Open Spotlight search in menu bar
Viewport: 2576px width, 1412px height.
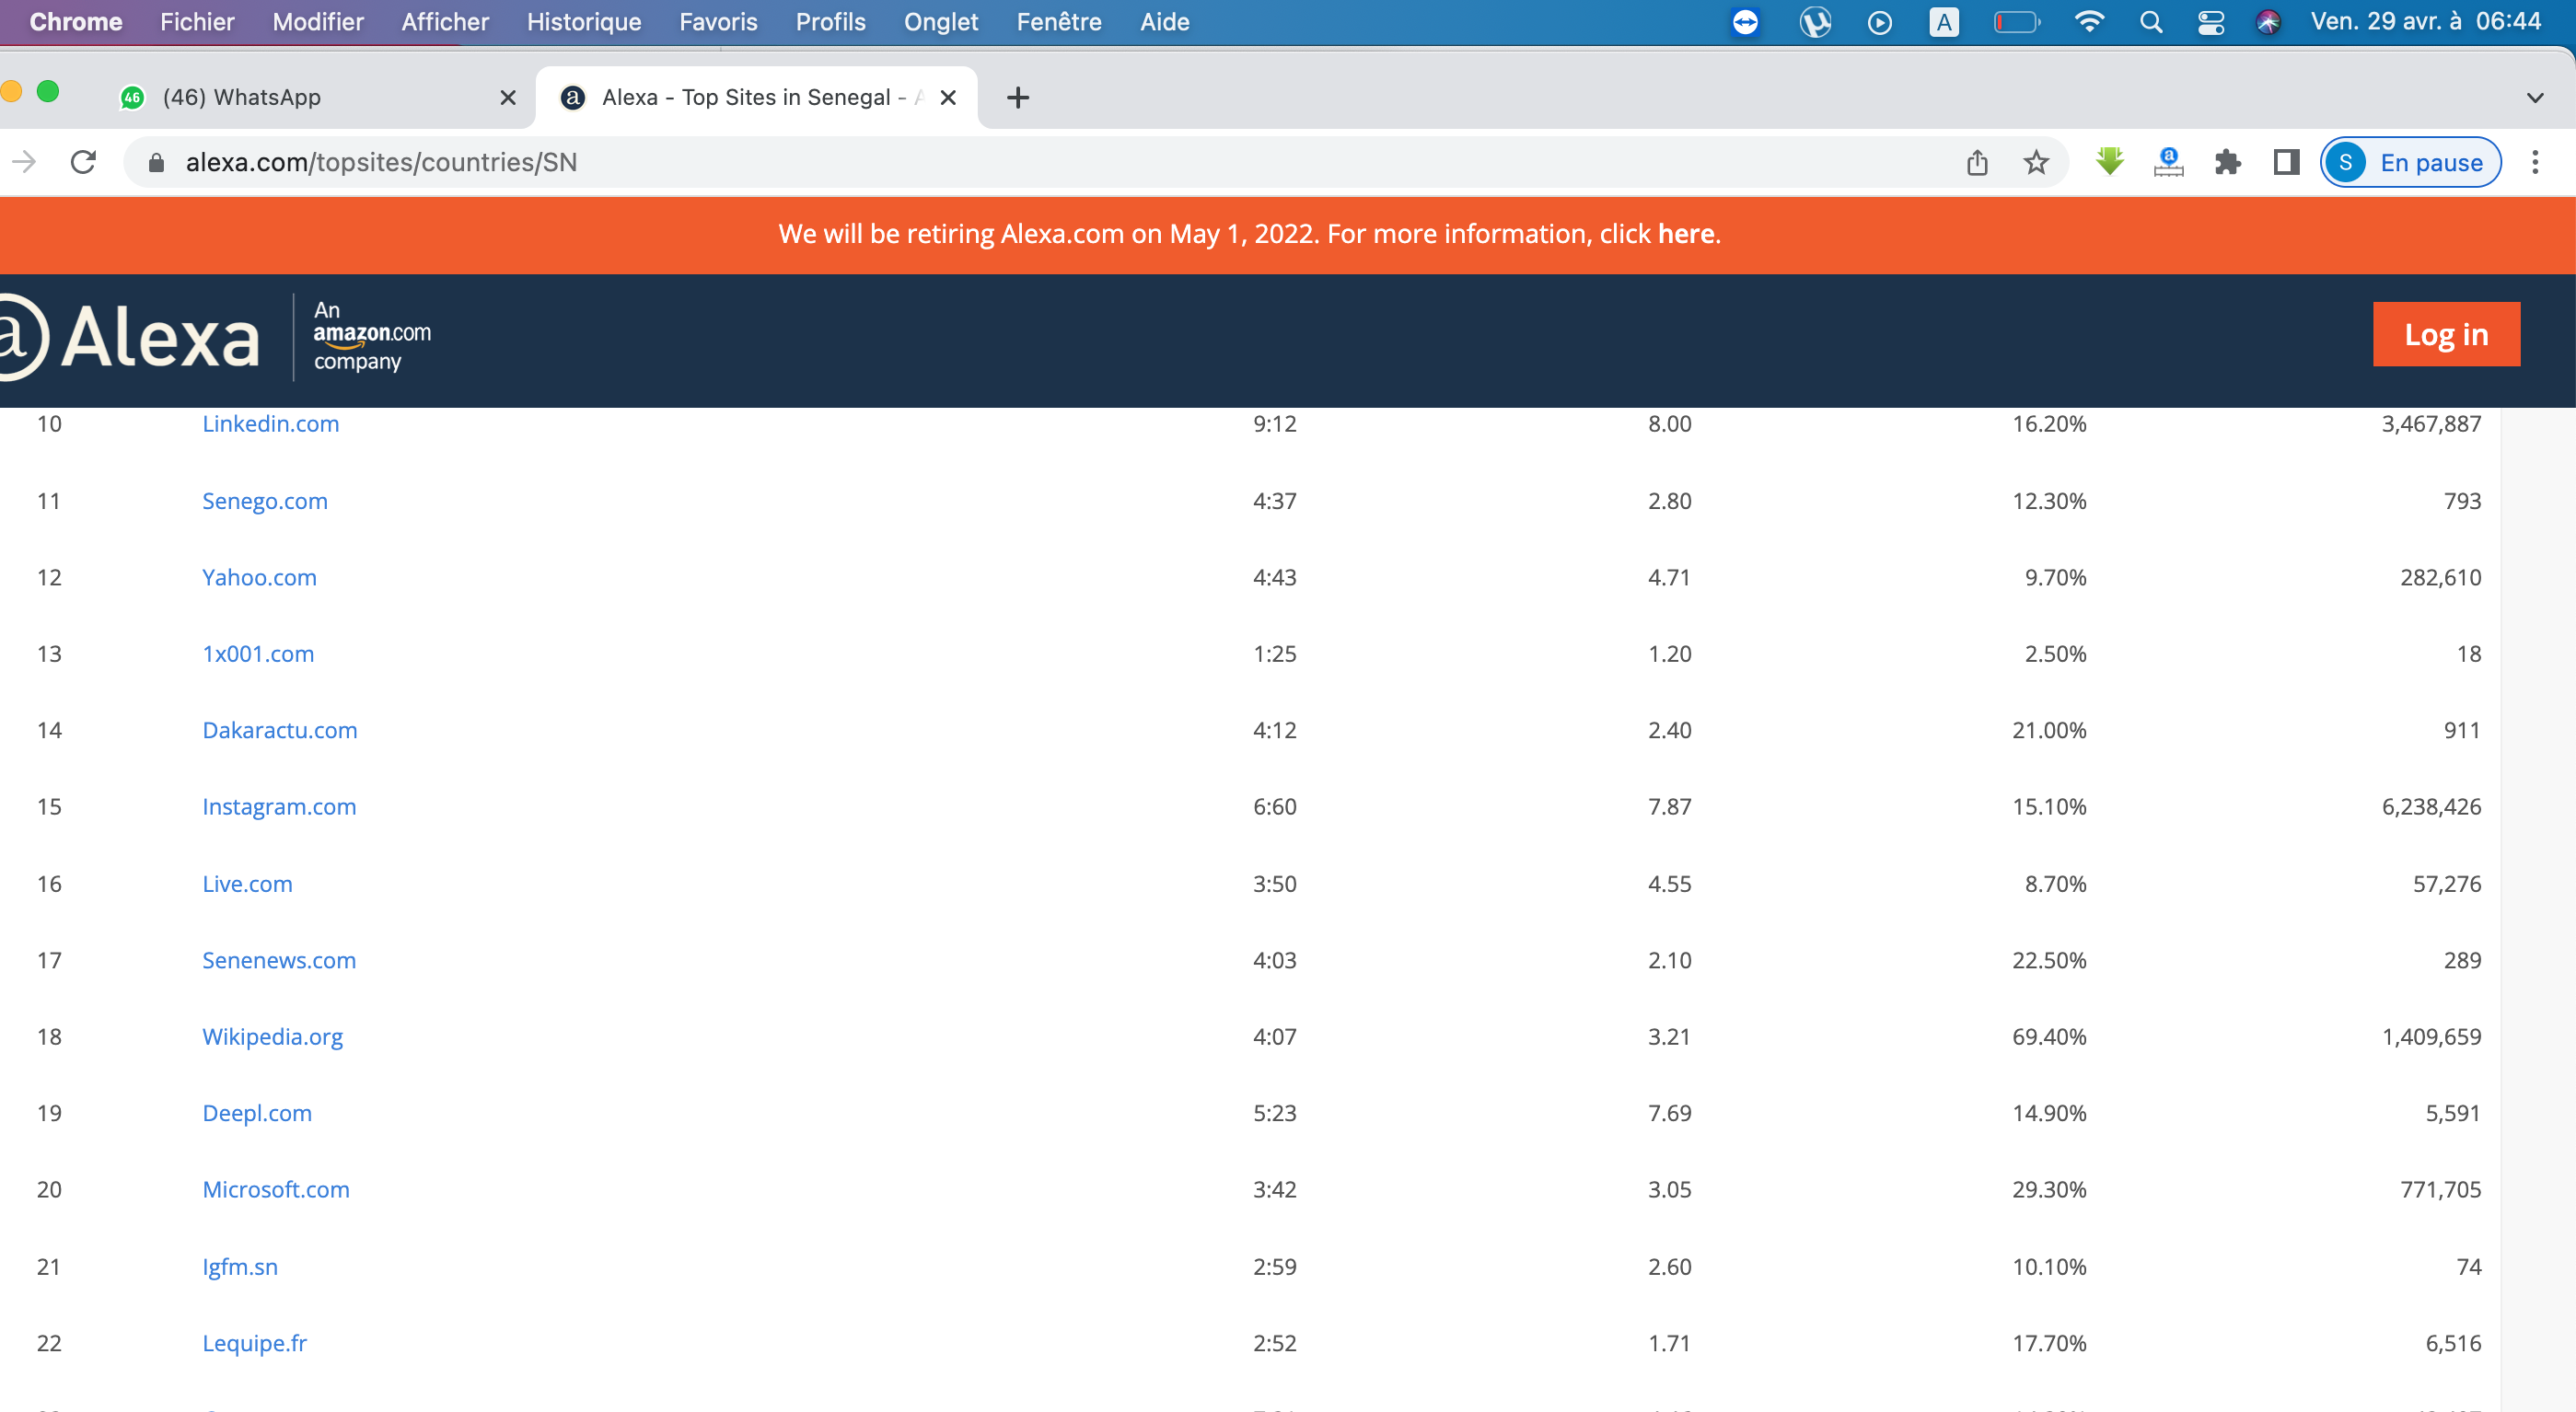pyautogui.click(x=2151, y=22)
